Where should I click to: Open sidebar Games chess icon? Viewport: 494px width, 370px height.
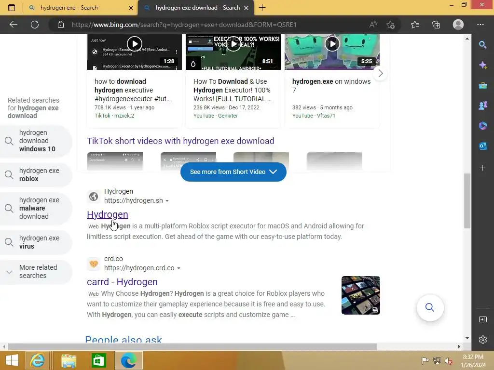482,106
